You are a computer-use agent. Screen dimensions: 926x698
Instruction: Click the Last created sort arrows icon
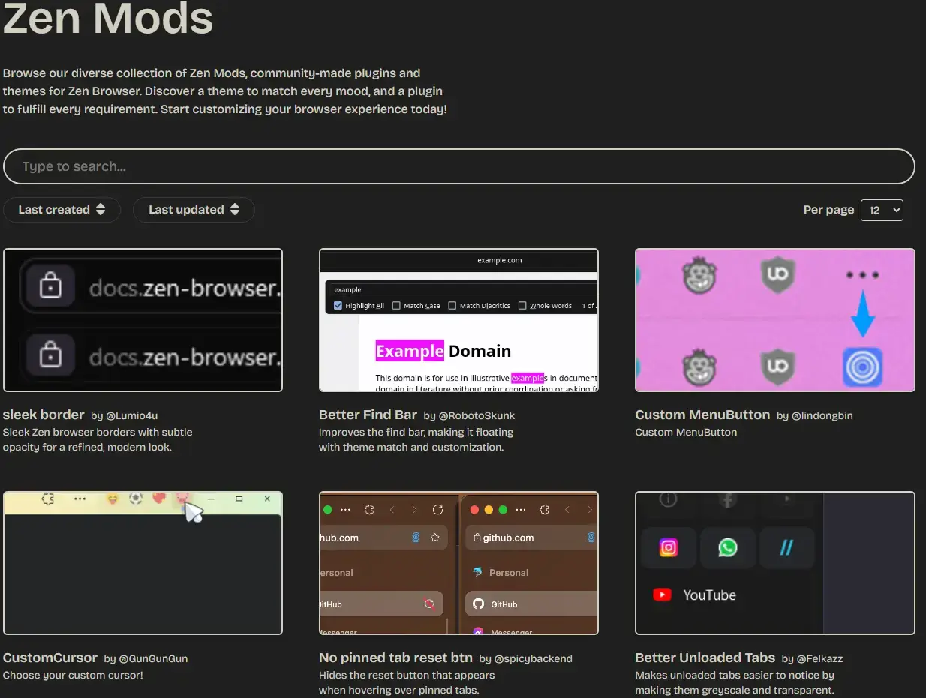[101, 210]
